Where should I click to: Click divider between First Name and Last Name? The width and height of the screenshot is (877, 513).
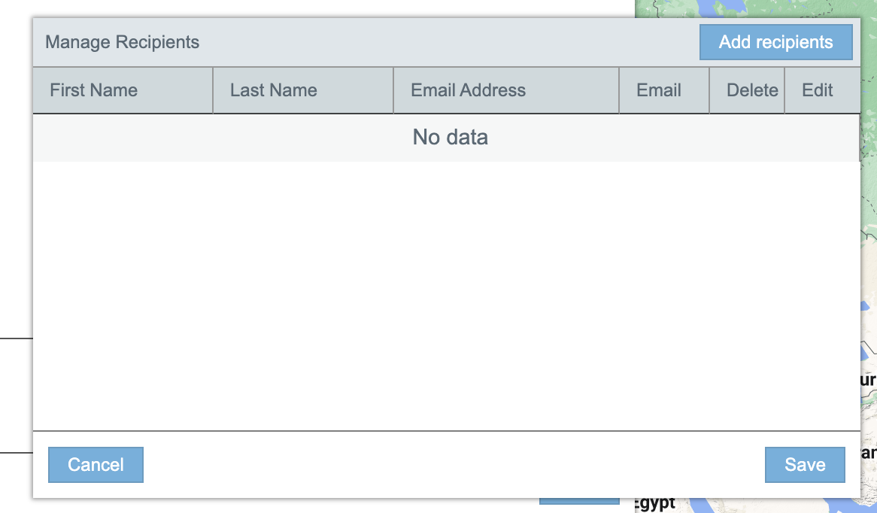(213, 90)
